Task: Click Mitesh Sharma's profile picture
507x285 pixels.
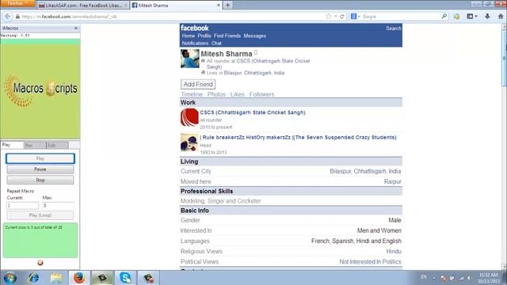Action: 190,59
